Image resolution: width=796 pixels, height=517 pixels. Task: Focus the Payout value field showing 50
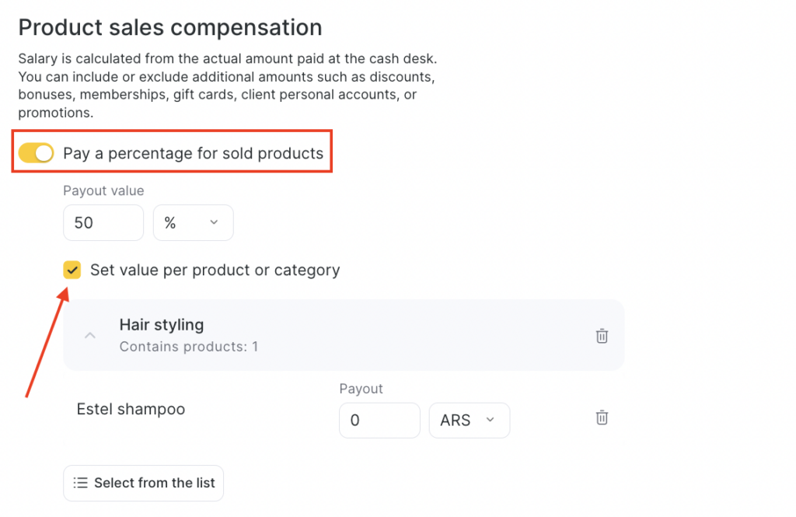[x=103, y=223]
